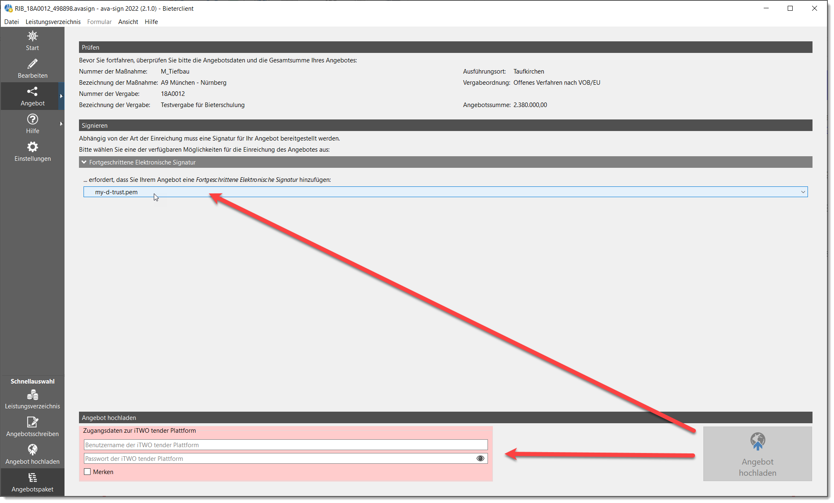Select Angebot hochladen in Schnellauswahl sidebar
Image resolution: width=834 pixels, height=503 pixels.
pos(32,455)
